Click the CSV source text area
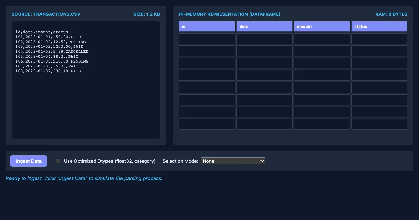419x220 pixels. pyautogui.click(x=86, y=80)
